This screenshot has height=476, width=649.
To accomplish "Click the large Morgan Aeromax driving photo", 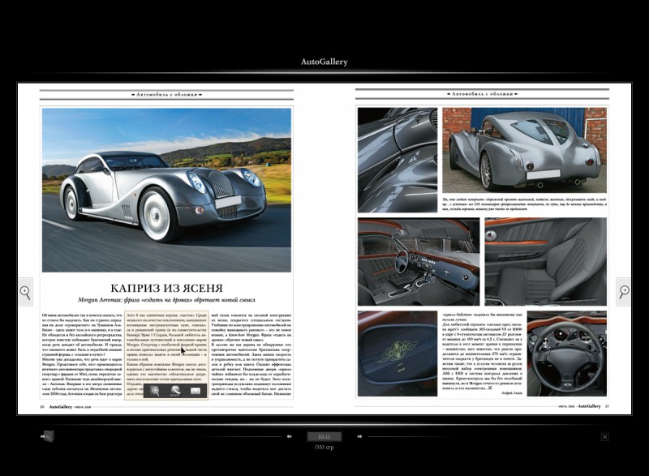I will coord(167,190).
